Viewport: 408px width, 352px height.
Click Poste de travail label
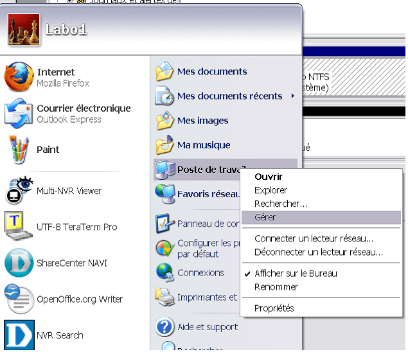211,170
